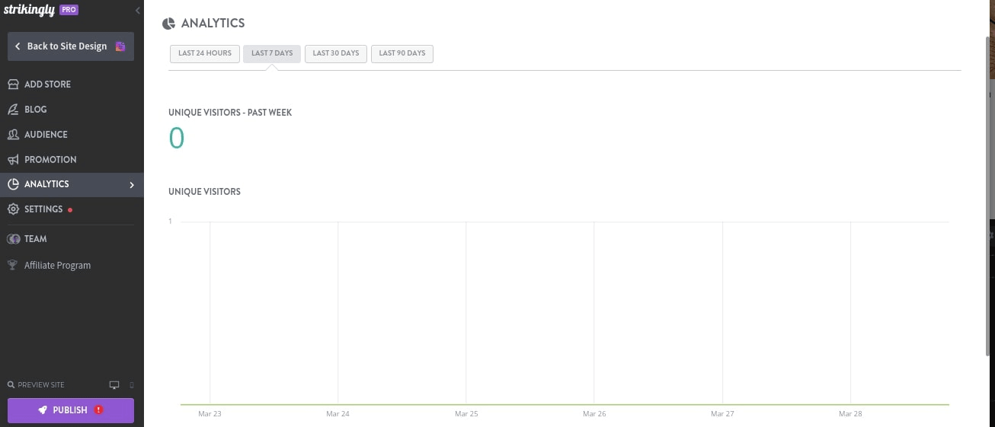Click the Mar 25 axis label
The image size is (995, 427).
point(466,414)
